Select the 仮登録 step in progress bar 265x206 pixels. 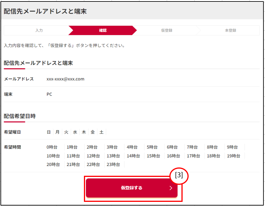[x=166, y=30]
